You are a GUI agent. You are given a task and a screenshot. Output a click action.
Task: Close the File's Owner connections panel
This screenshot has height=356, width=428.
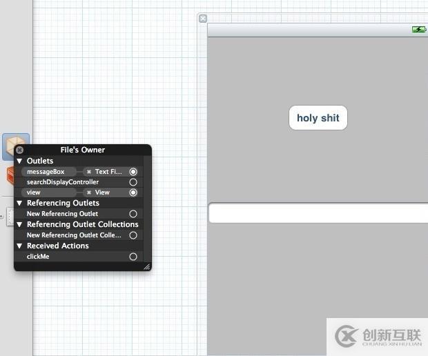19,150
